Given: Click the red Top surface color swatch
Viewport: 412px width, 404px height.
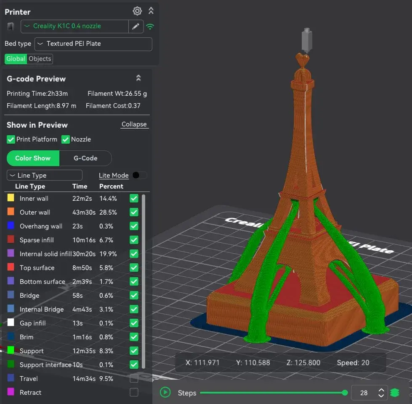Looking at the screenshot, I should tap(11, 267).
